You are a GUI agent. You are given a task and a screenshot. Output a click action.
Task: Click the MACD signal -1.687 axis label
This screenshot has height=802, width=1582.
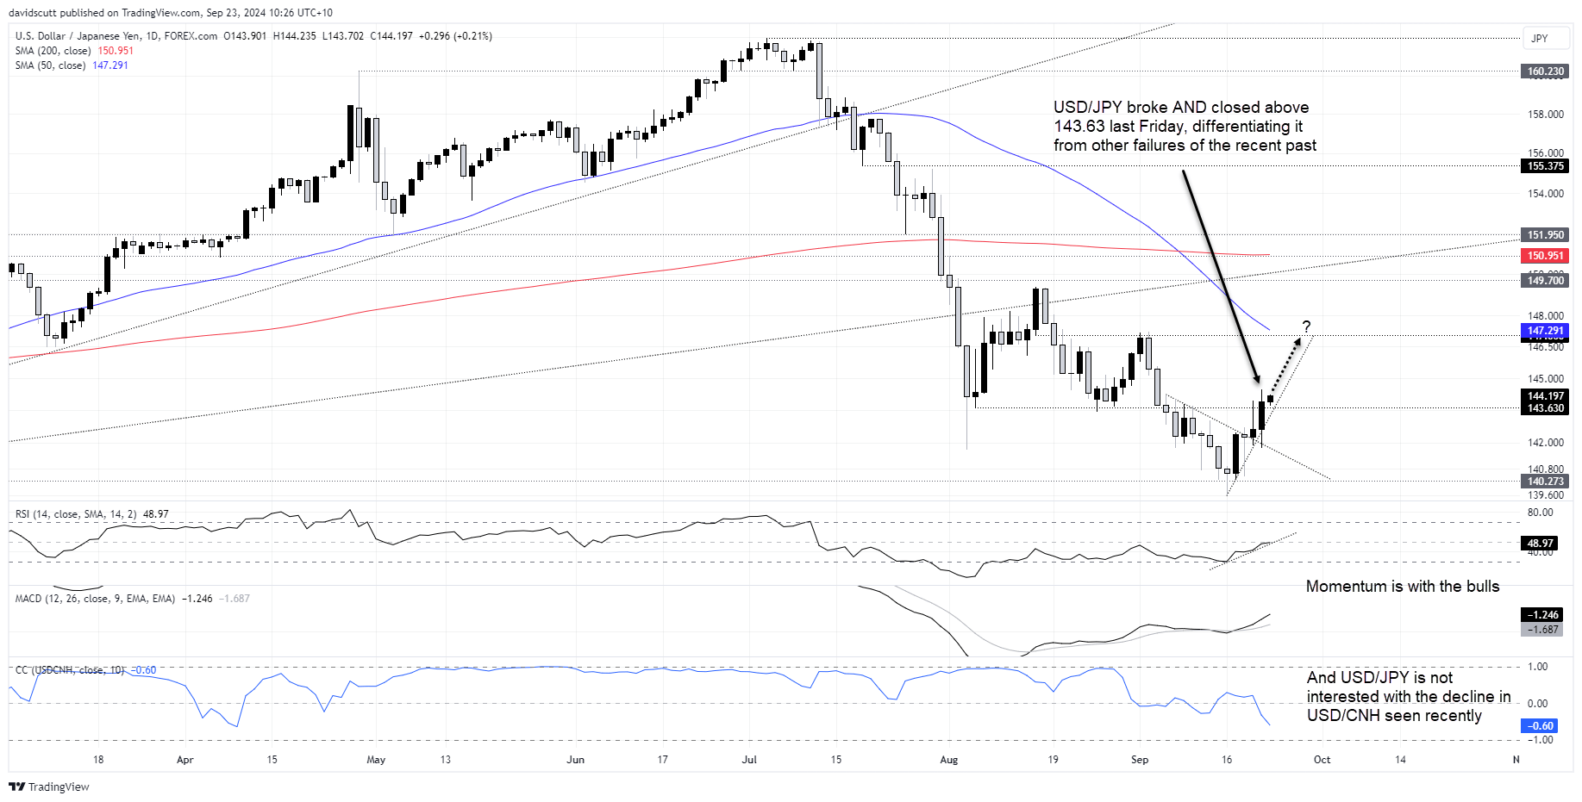1543,630
